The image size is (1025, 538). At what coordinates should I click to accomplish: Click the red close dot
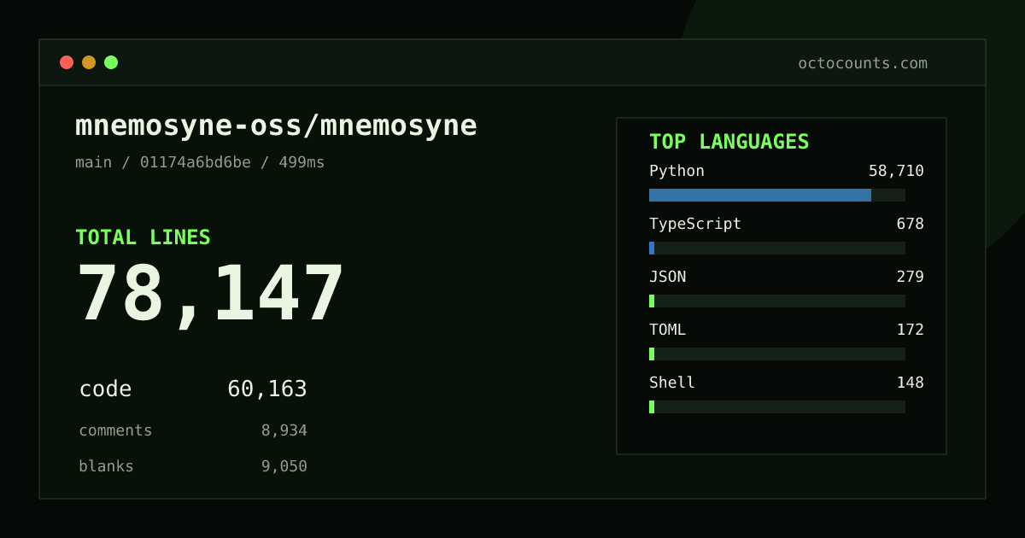point(67,62)
